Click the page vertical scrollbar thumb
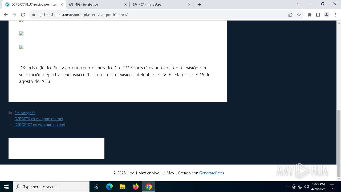 339,143
